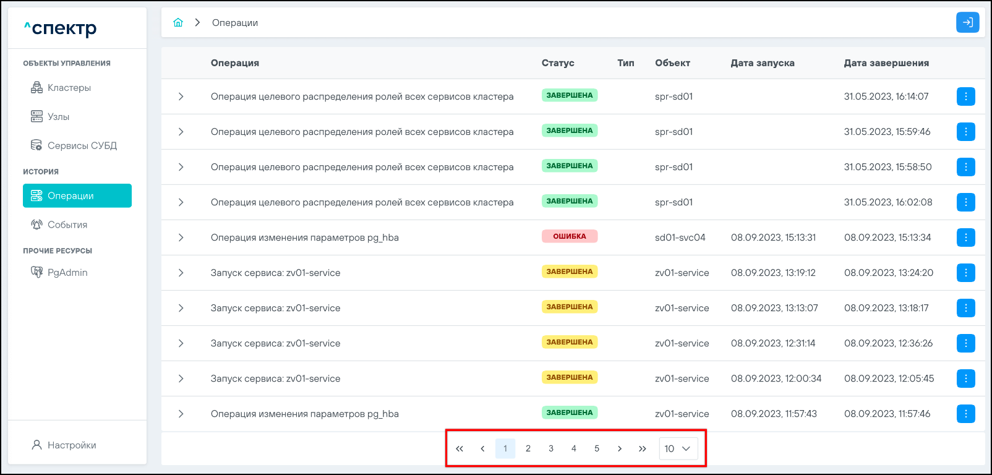
Task: Select page 3 in pagination
Action: [x=550, y=448]
